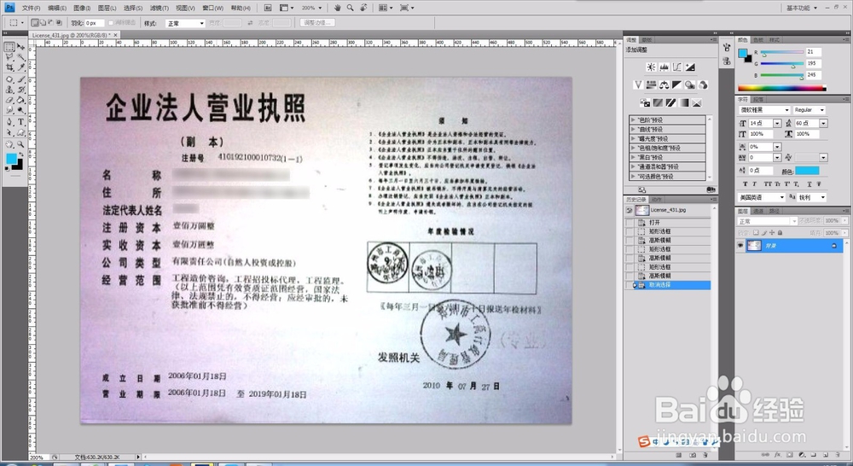Select the Lasso tool

(x=9, y=57)
